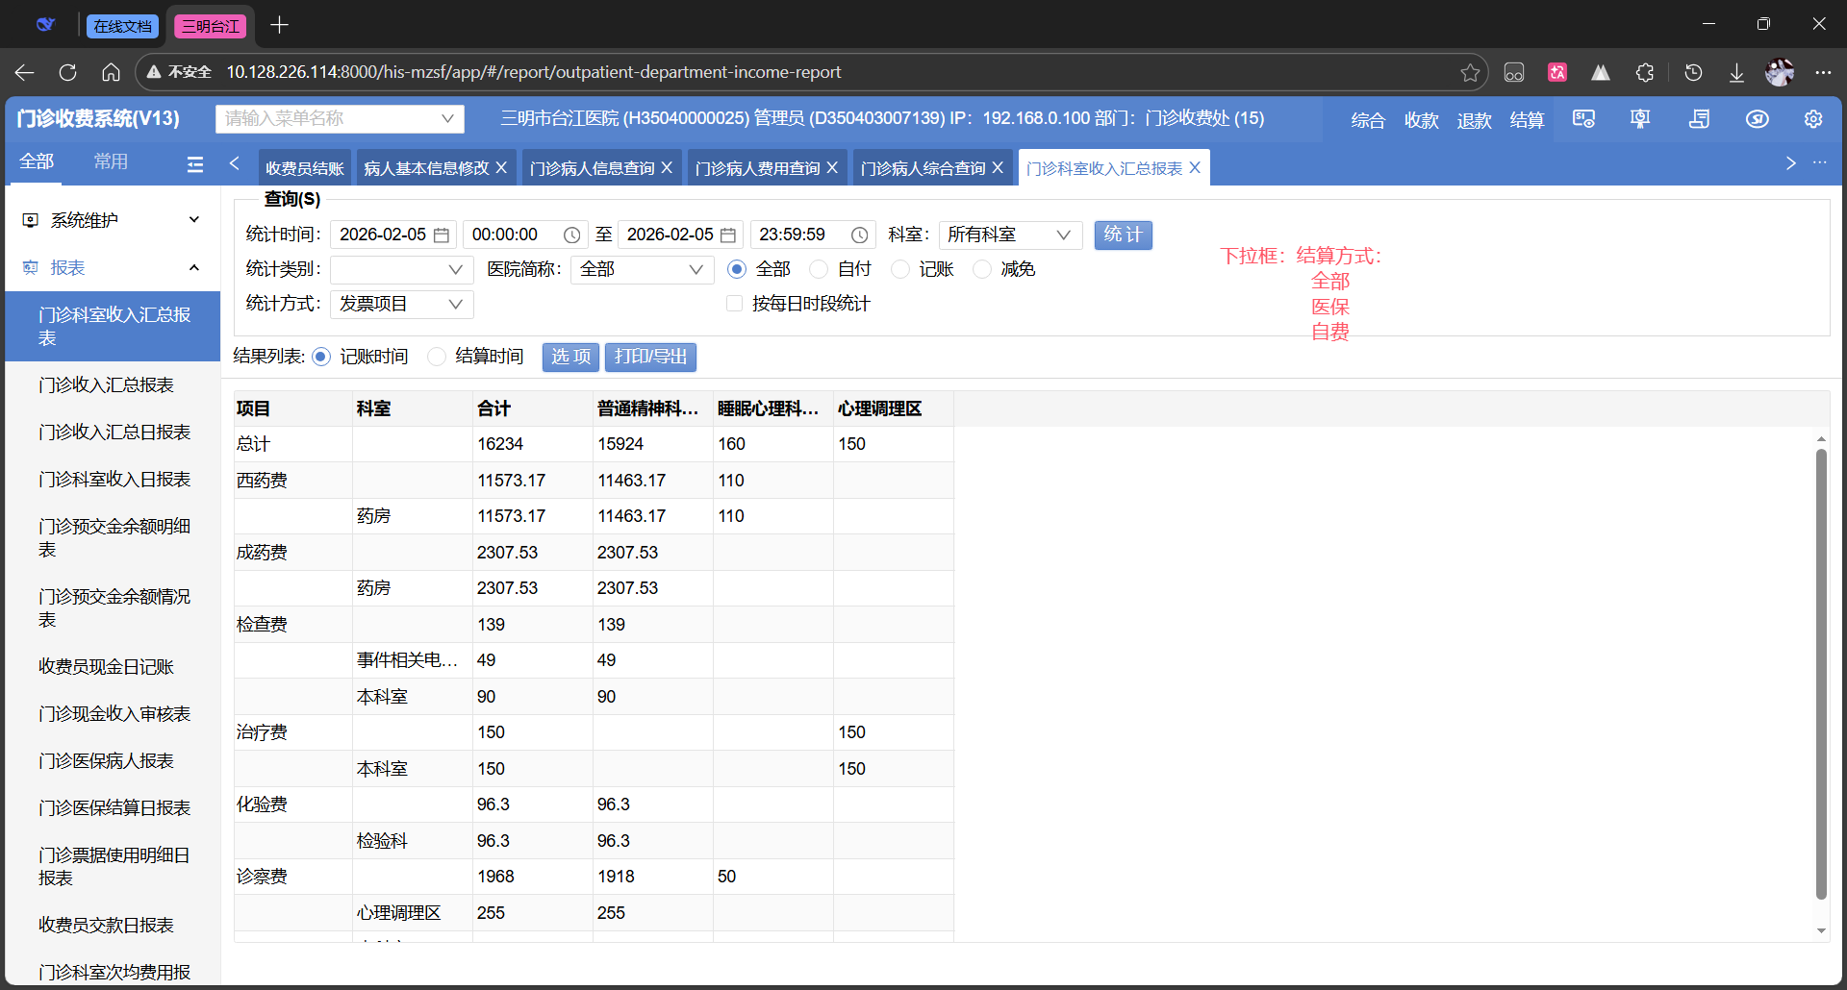Open the browser three-dot menu
This screenshot has width=1847, height=990.
[1823, 72]
